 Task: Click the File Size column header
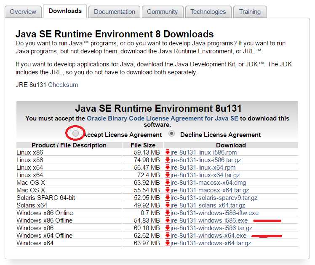(143, 145)
